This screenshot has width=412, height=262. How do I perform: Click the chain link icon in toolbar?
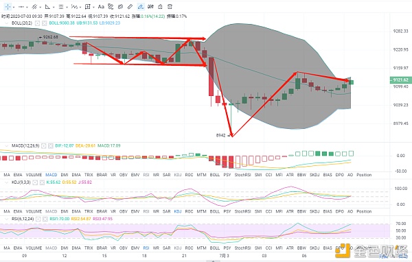coord(120,7)
